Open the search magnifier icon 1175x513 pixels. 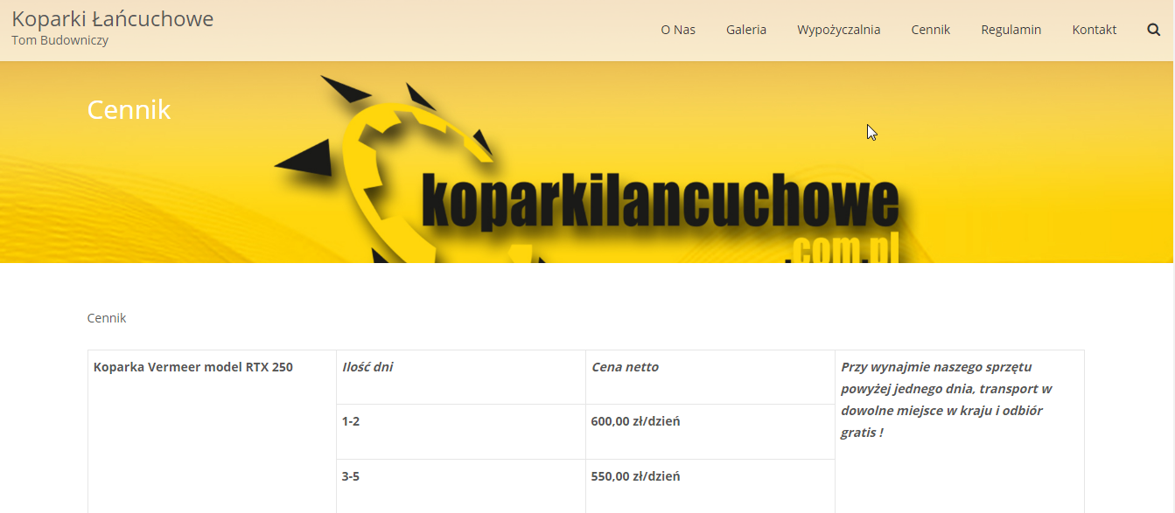1153,30
